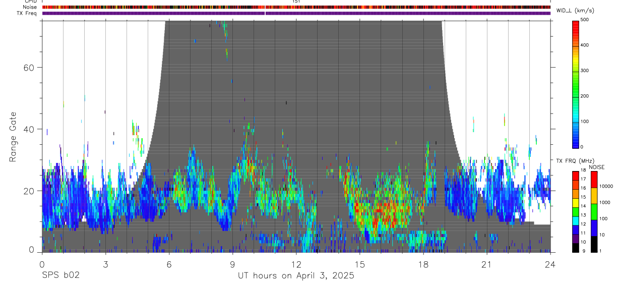The width and height of the screenshot is (619, 286).
Task: Click the '6' tick label on the UT hours axis
Action: click(169, 264)
